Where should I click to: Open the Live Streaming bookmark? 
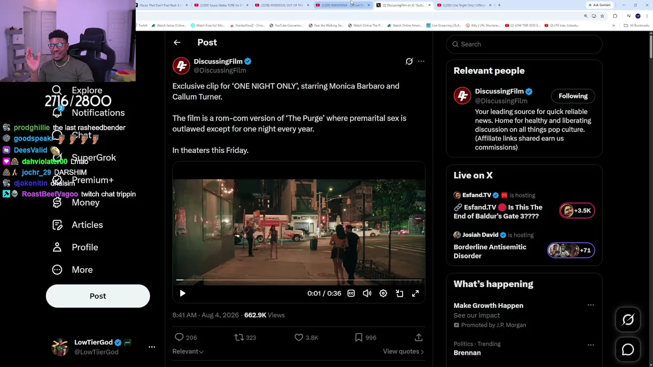(443, 25)
